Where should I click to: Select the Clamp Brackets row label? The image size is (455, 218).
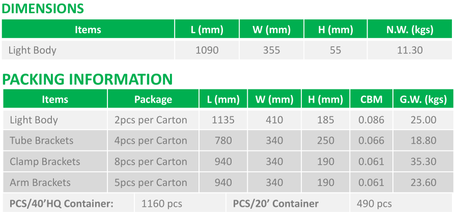click(45, 162)
